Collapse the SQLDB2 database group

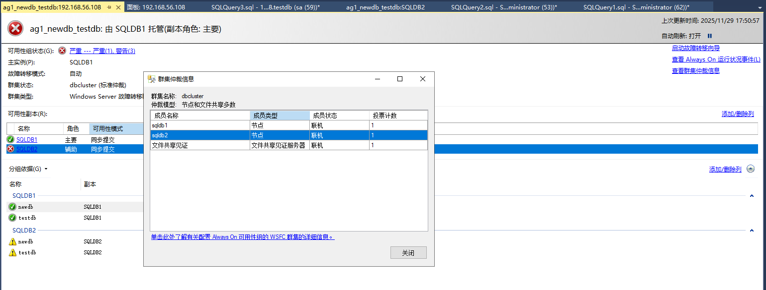(752, 231)
